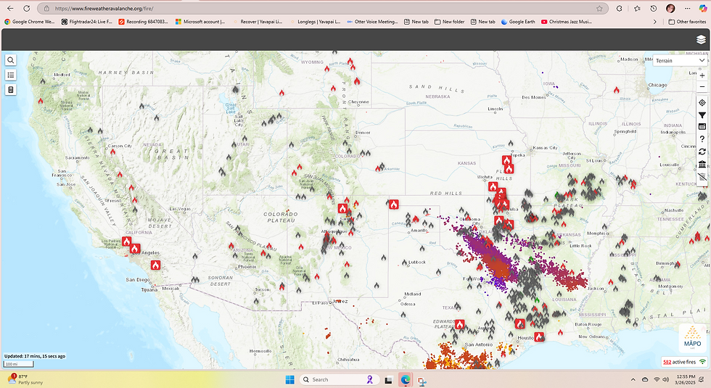Viewport: 711px width, 388px height.
Task: Open Otter Voice Meeting bookmark
Action: click(371, 21)
